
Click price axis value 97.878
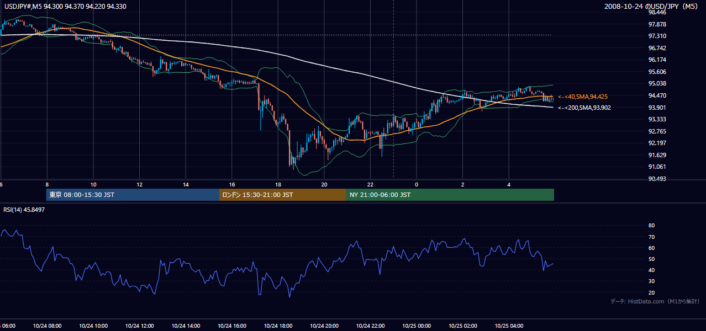(657, 24)
